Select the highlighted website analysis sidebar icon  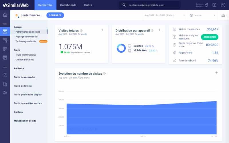5,31
